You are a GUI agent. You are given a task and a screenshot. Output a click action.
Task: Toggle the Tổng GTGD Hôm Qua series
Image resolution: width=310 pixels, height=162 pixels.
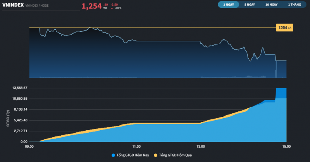pos(175,155)
